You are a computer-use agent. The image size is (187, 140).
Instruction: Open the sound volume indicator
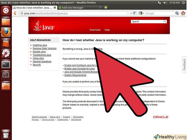point(165,3)
